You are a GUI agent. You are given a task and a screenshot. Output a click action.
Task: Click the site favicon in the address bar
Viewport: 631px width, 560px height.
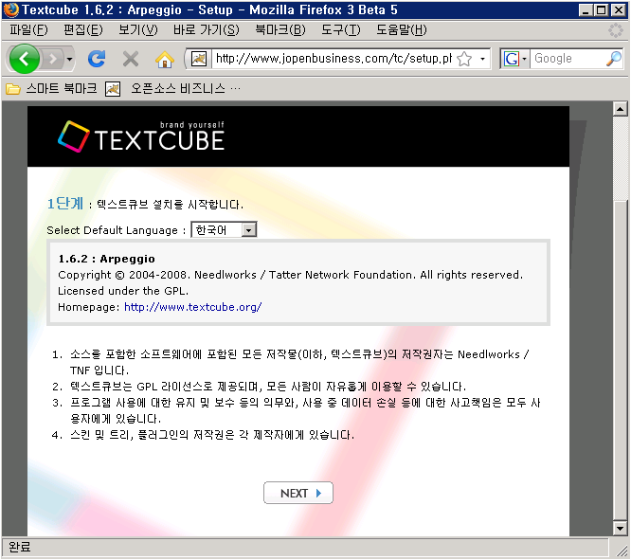(x=198, y=59)
